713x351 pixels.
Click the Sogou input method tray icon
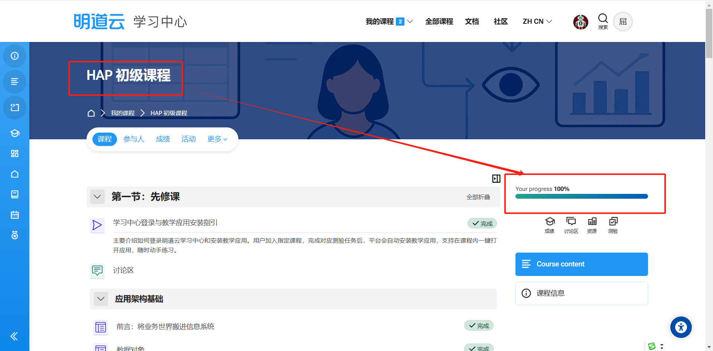(652, 346)
